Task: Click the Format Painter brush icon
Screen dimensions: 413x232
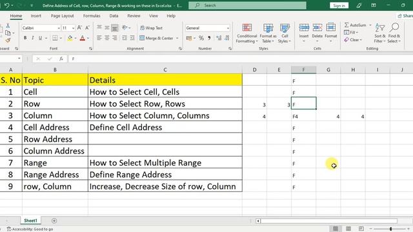Action: pos(8,41)
